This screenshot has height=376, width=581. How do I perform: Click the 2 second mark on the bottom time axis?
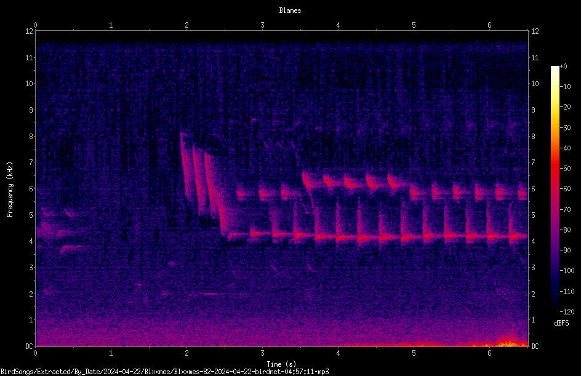pos(186,353)
